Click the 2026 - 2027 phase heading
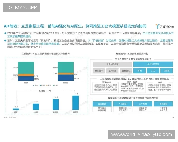 click(x=132, y=82)
